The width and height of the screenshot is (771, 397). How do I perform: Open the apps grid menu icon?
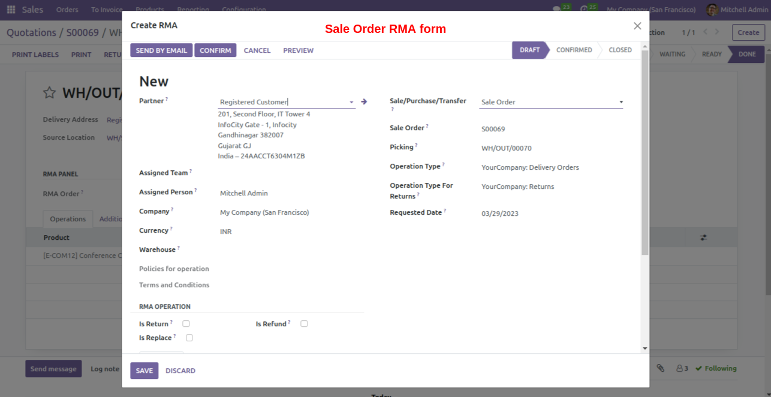pos(11,10)
